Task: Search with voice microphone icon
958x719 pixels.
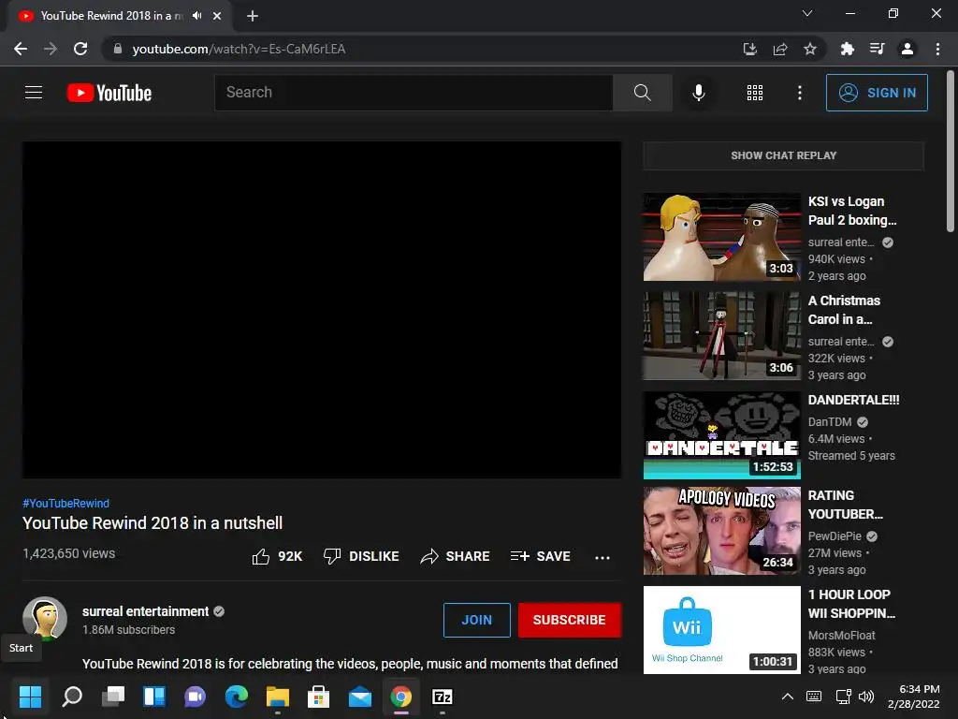Action: click(x=698, y=93)
